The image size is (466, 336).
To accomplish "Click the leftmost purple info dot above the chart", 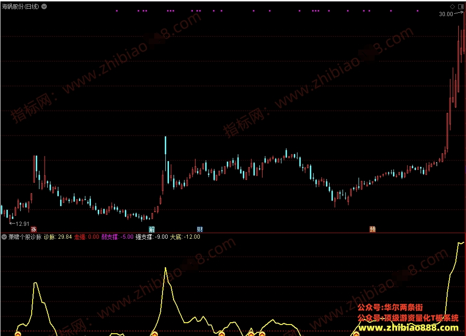I will (117, 11).
